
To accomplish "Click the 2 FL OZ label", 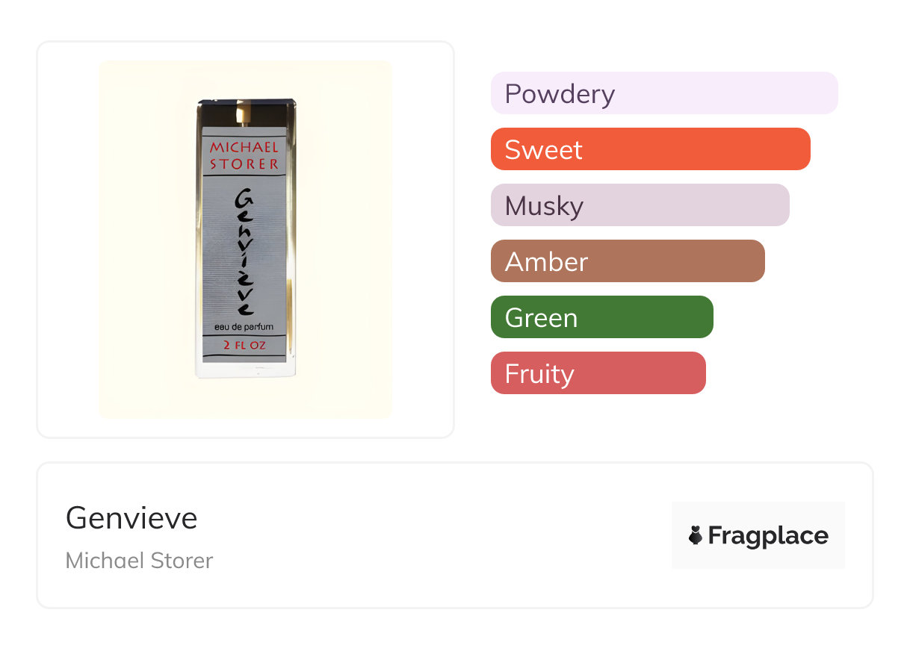I will coord(244,346).
